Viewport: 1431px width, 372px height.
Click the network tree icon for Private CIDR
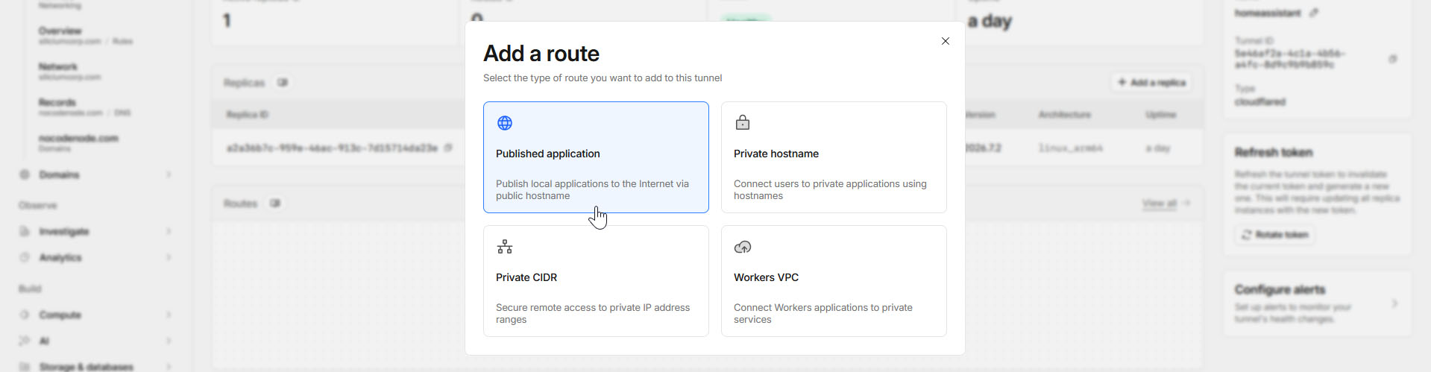coord(505,247)
